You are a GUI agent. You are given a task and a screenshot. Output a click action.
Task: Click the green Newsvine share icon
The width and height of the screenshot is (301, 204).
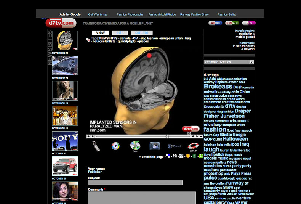(x=194, y=156)
